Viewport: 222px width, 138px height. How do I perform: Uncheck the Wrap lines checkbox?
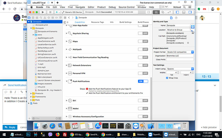click(x=167, y=78)
